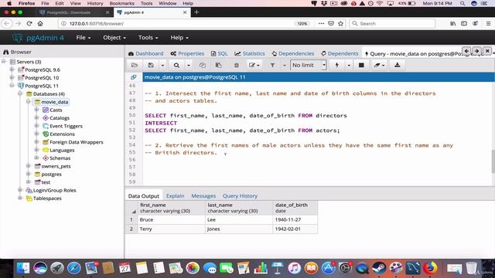The image size is (495, 278).
Task: Click the Extensions node icon in tree
Action: click(46, 134)
